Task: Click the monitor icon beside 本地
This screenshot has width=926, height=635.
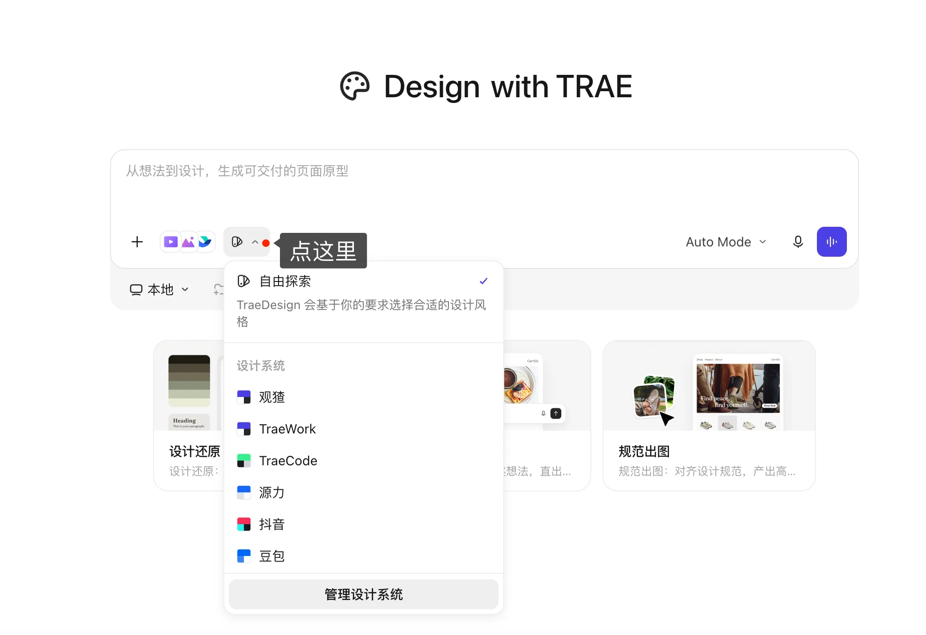Action: 136,290
